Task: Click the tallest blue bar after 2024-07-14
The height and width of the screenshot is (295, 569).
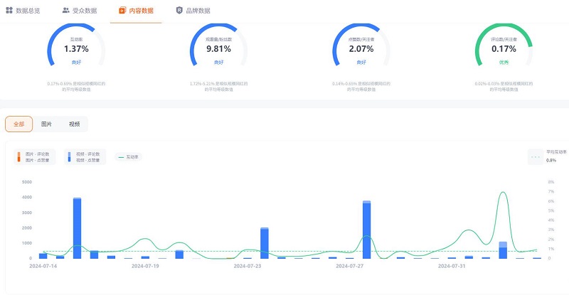Action: click(x=77, y=228)
